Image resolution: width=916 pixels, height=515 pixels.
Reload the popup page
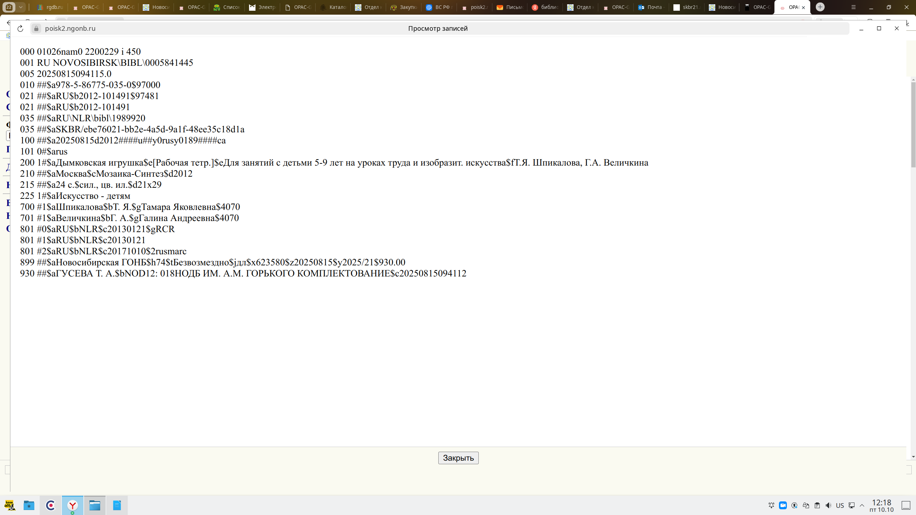pos(20,29)
